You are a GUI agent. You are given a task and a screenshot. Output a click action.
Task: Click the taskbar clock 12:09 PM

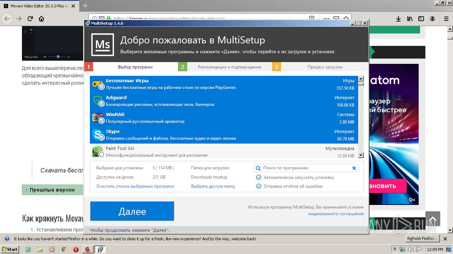tap(435, 249)
